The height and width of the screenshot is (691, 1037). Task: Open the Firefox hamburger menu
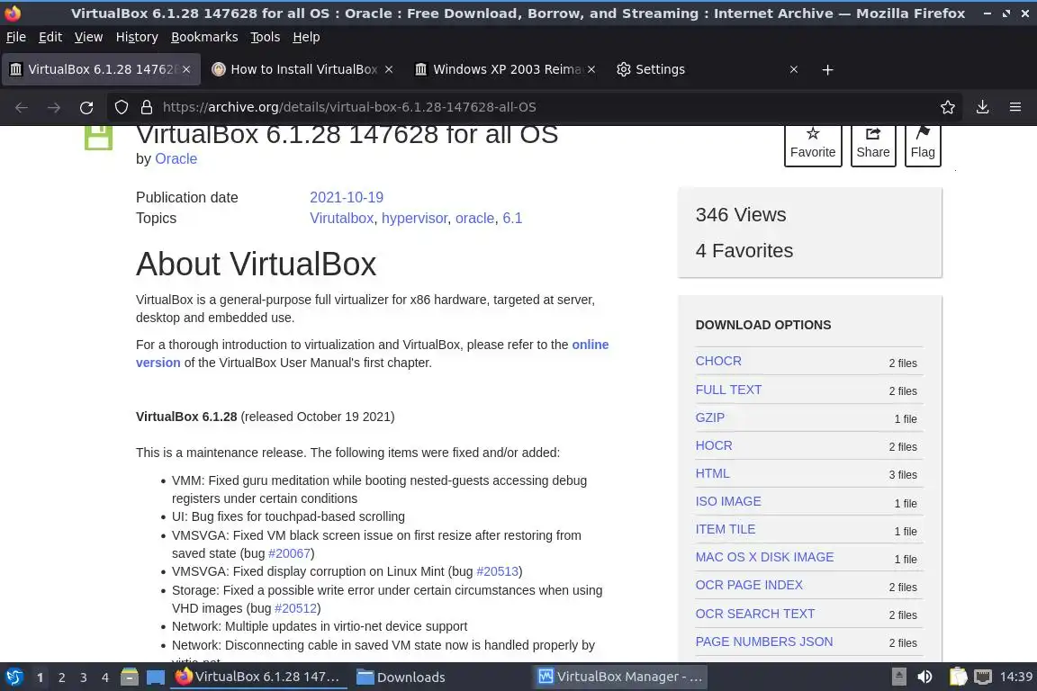point(1015,107)
